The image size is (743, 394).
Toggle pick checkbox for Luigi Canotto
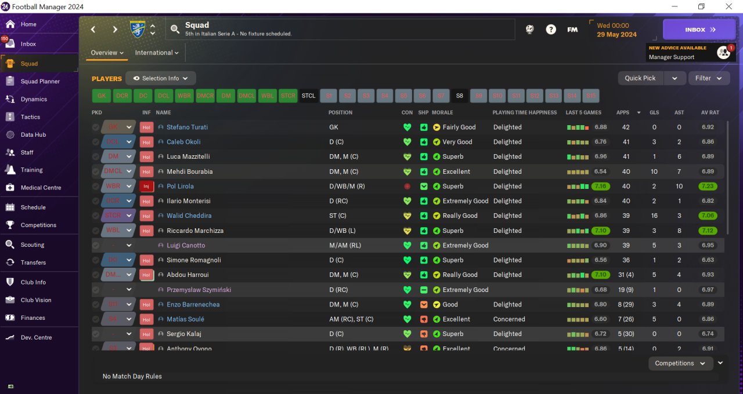point(96,246)
